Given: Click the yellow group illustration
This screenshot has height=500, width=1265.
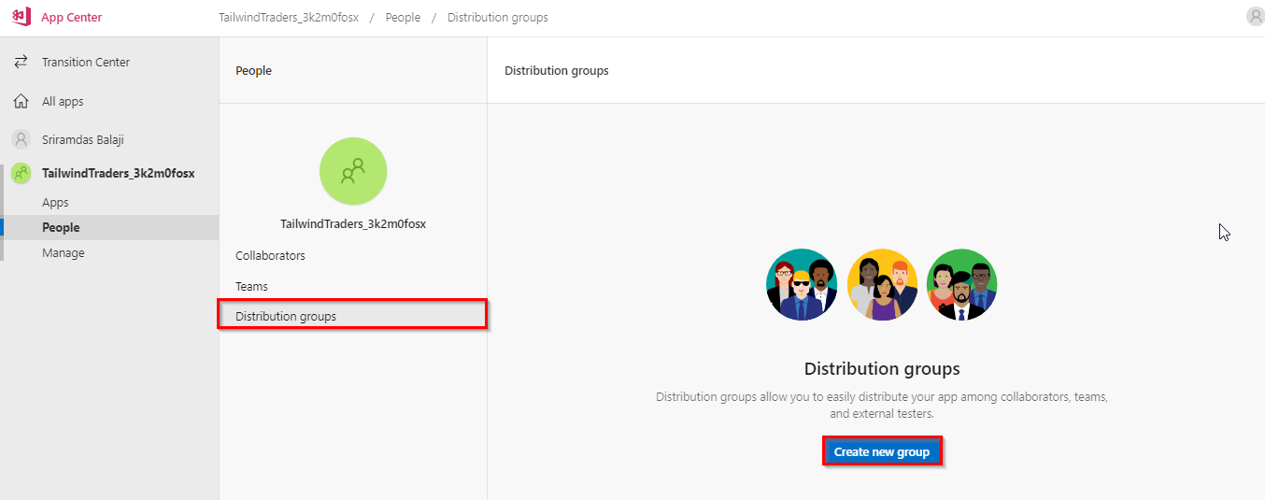Looking at the screenshot, I should [882, 285].
